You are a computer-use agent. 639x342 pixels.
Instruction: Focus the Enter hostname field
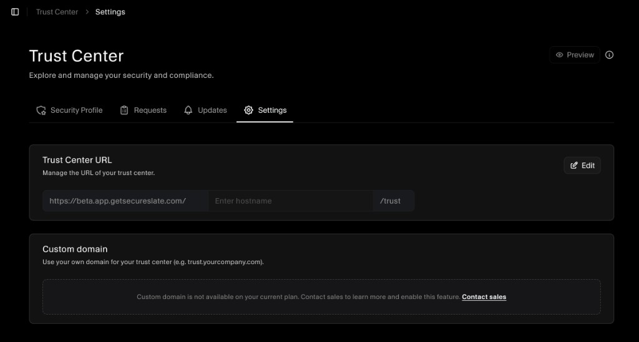click(x=290, y=201)
